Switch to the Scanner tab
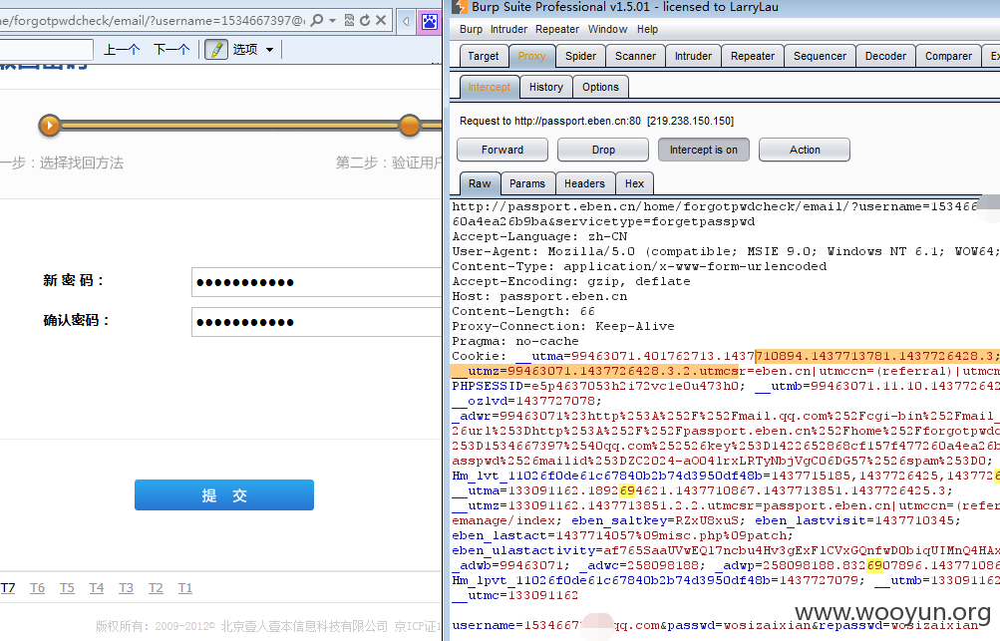Screen dimensions: 1000x641 [635, 56]
